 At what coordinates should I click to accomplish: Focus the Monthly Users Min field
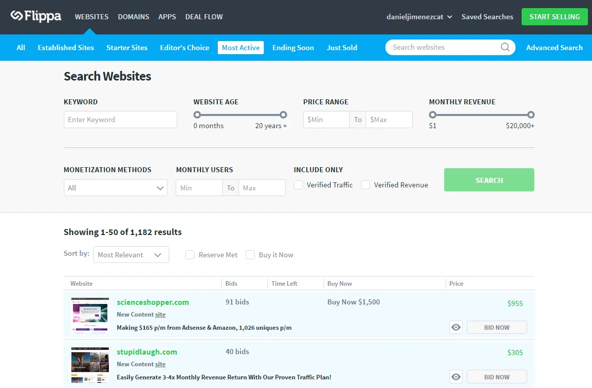tap(199, 188)
